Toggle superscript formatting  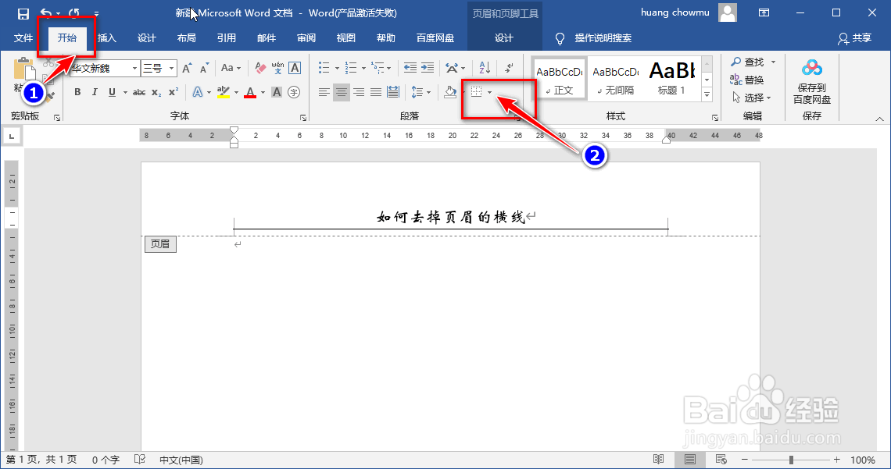point(174,92)
